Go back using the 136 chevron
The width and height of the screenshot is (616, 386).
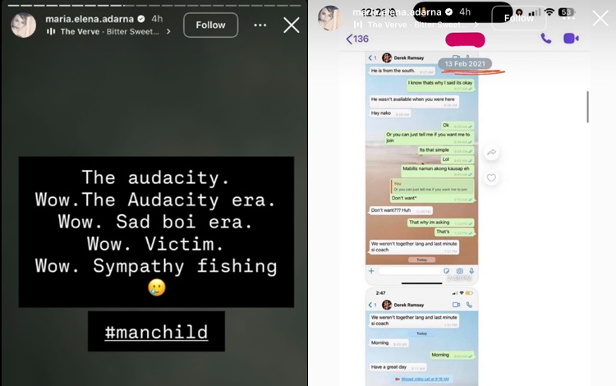(357, 39)
